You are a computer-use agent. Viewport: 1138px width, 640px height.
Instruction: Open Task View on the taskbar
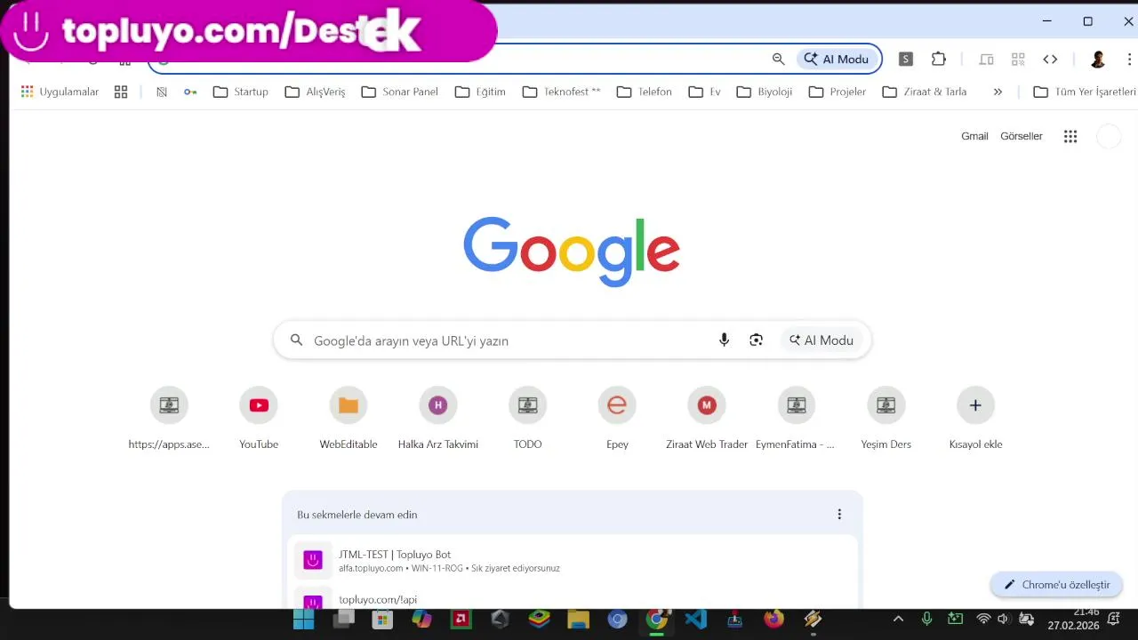343,620
